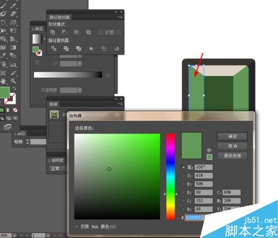The width and height of the screenshot is (278, 238).
Task: Select the Paintbrush tool
Action: click(x=3, y=6)
